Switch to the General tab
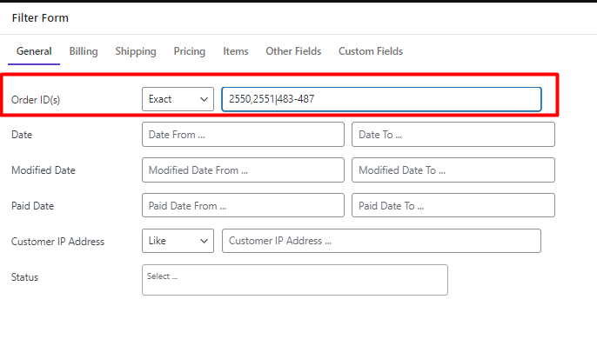The height and width of the screenshot is (359, 597). (34, 51)
